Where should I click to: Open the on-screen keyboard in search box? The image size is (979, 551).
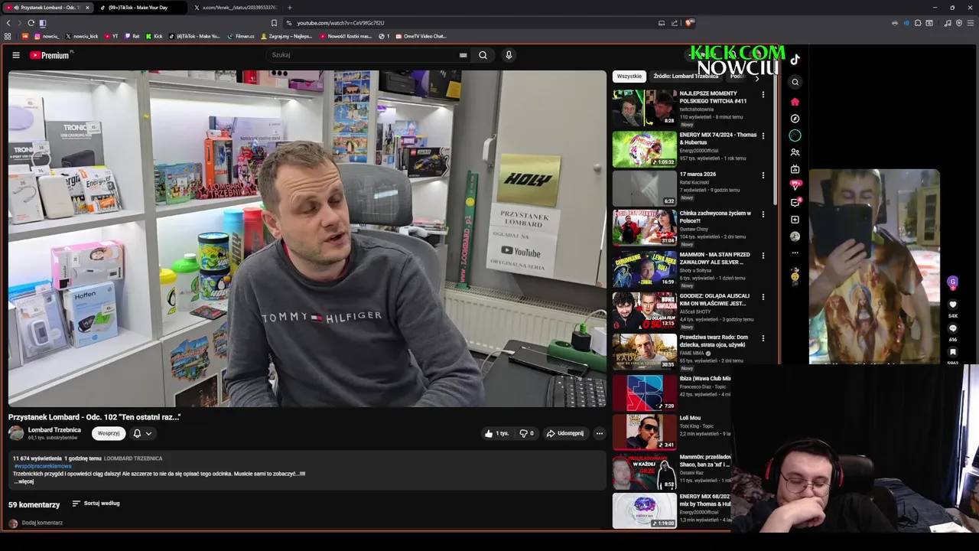point(463,55)
